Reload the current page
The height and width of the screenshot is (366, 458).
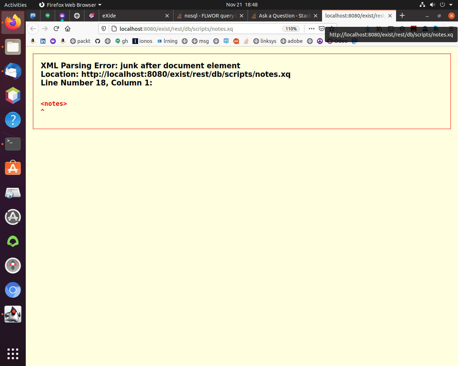[56, 29]
